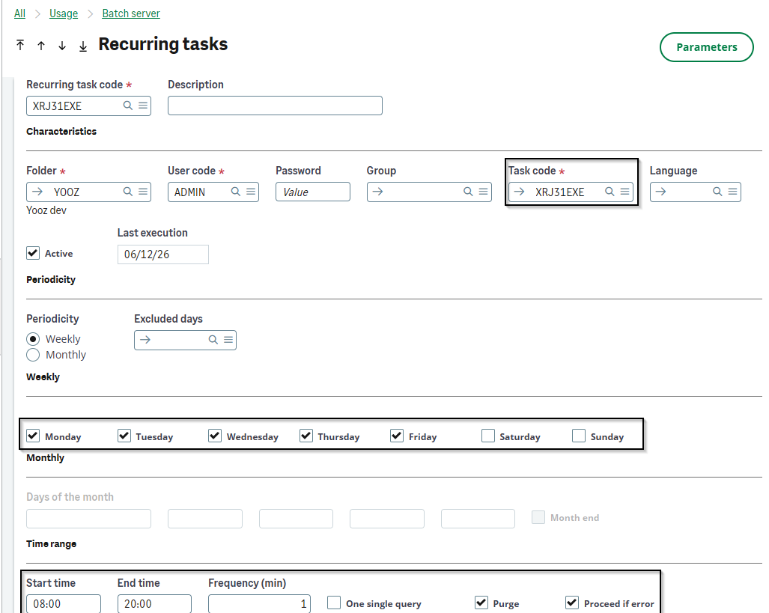The width and height of the screenshot is (769, 613).
Task: Search icon in Recurring task code field
Action: [x=128, y=106]
